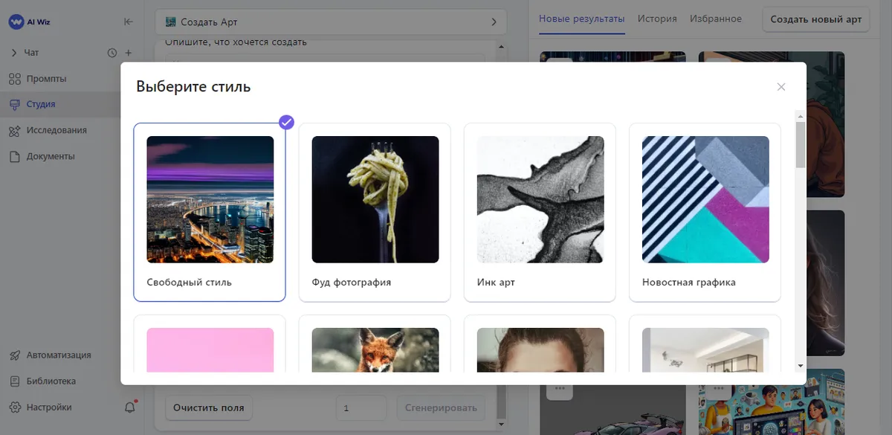Viewport: 892px width, 435px height.
Task: Select the Свободный стиль style card
Action: 210,212
